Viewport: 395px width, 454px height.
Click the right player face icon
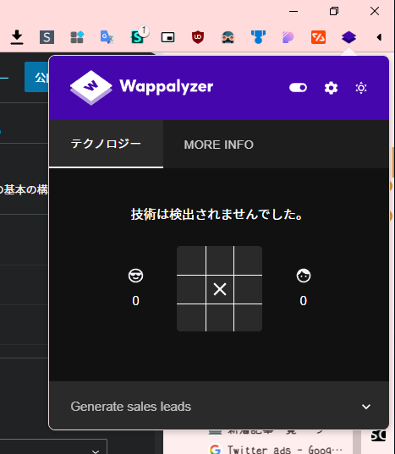click(x=304, y=276)
